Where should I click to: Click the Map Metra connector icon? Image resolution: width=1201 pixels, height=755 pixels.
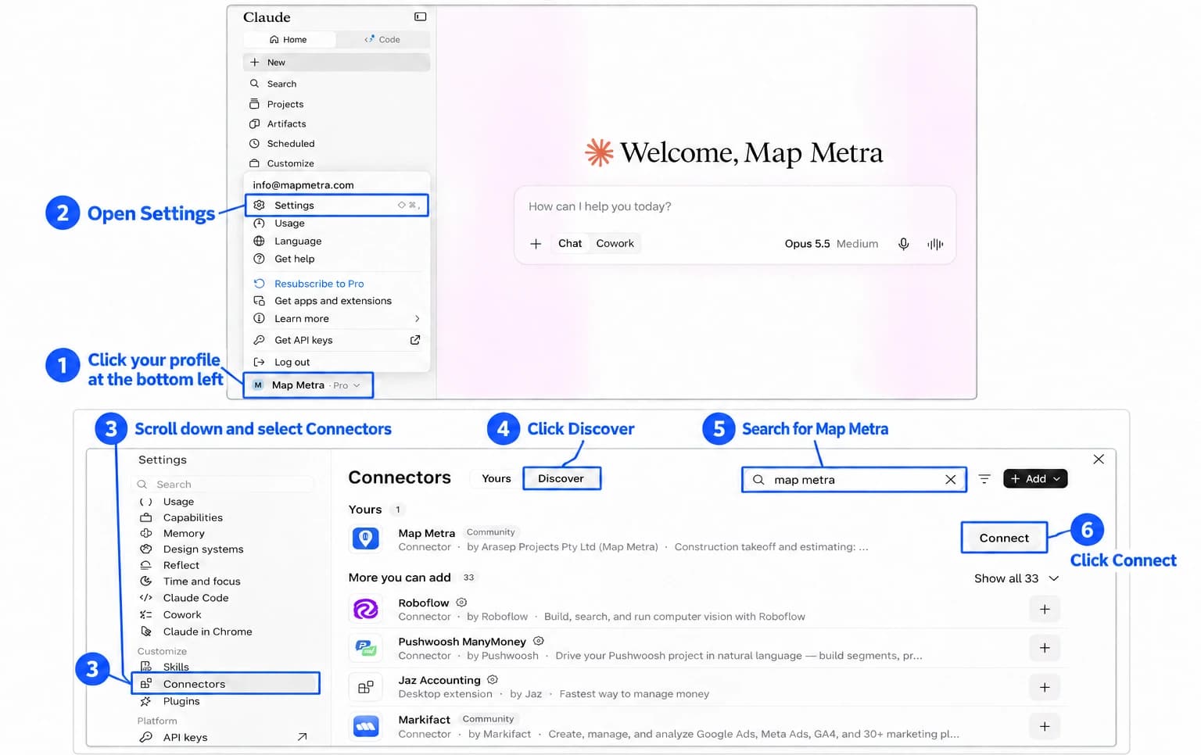tap(365, 539)
